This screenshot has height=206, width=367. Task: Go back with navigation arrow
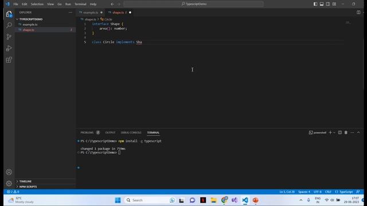pos(112,4)
